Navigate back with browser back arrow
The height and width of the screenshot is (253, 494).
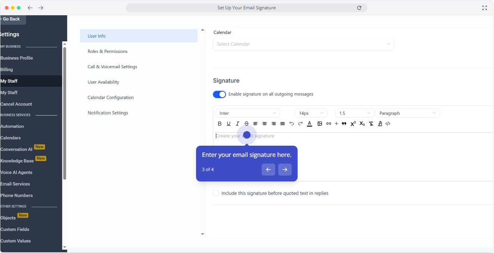[x=30, y=8]
